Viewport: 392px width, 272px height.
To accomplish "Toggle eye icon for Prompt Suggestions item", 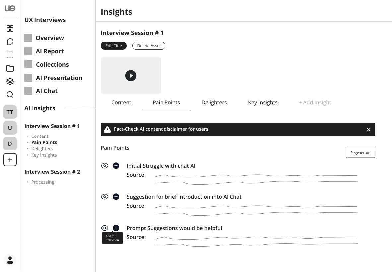I will click(x=105, y=228).
